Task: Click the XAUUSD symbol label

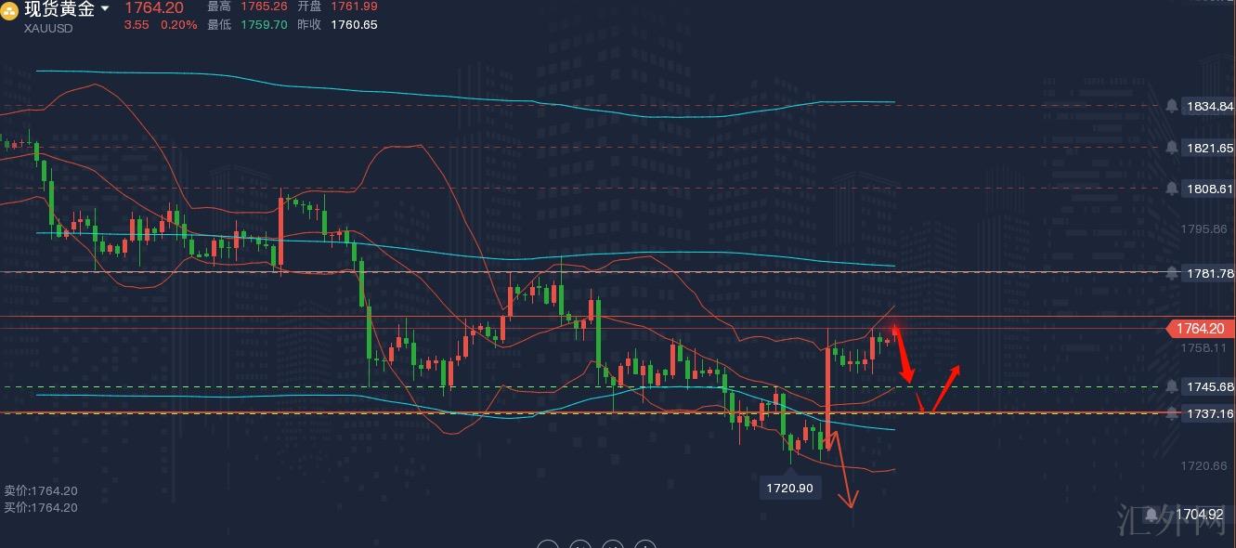Action: 48,28
